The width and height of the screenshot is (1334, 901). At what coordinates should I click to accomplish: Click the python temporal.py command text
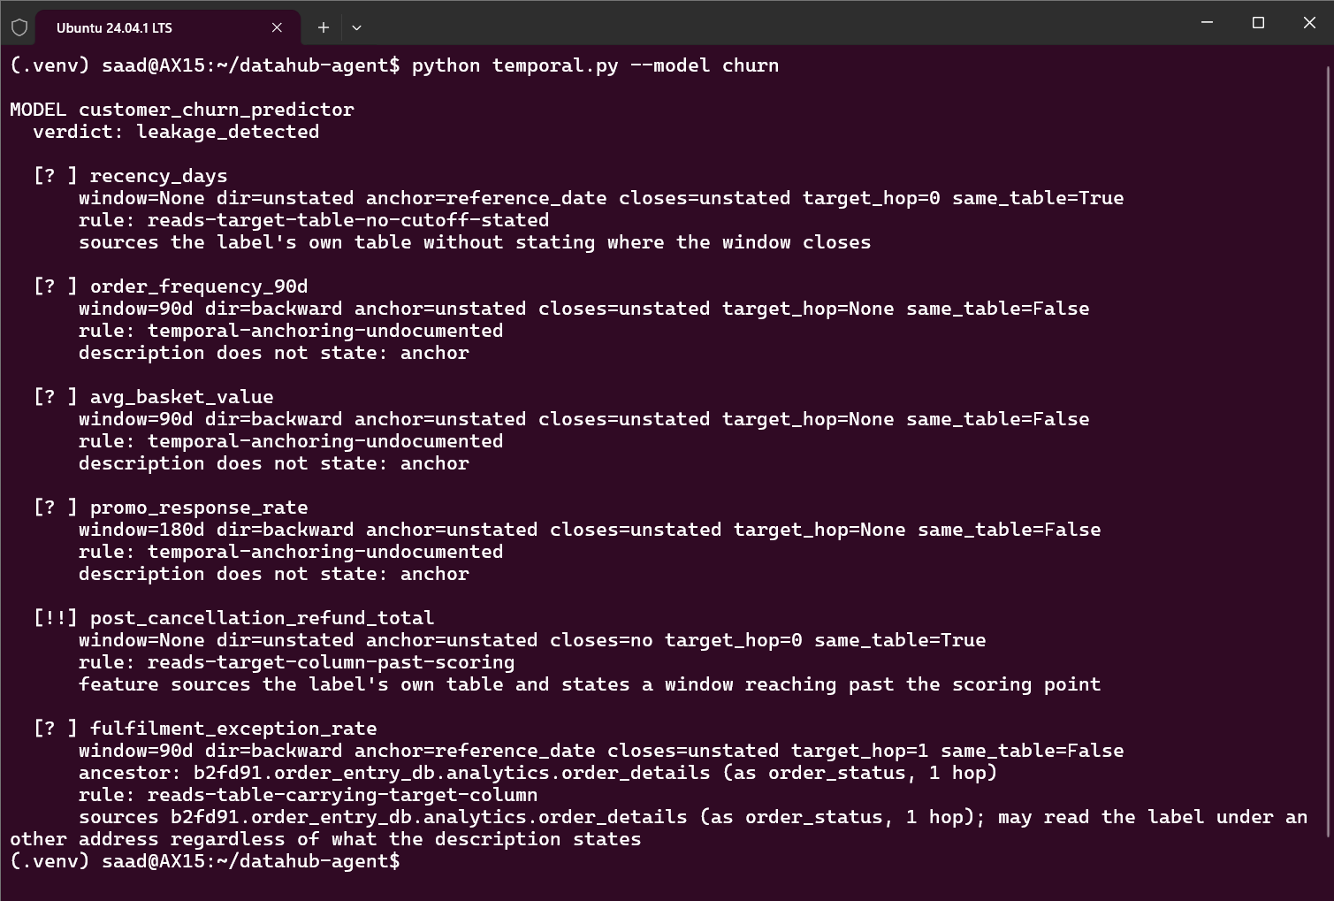tap(595, 65)
